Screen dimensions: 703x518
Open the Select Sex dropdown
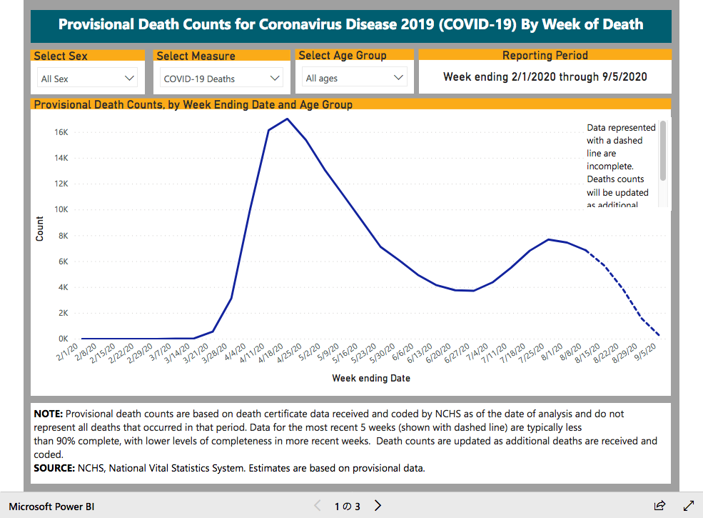point(87,78)
